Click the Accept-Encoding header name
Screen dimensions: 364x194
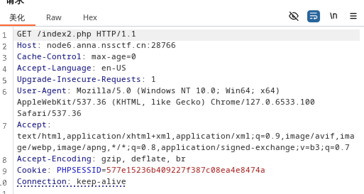pyautogui.click(x=54, y=159)
